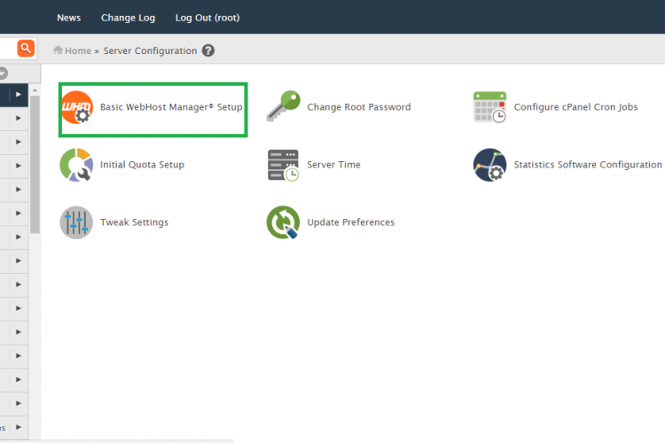Click the calendar clock icon for Cron Jobs
The height and width of the screenshot is (443, 665).
[x=489, y=107]
